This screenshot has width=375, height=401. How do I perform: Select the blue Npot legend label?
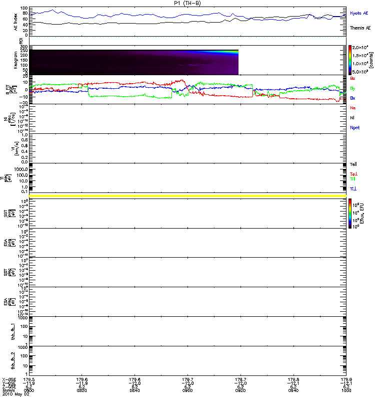click(354, 128)
